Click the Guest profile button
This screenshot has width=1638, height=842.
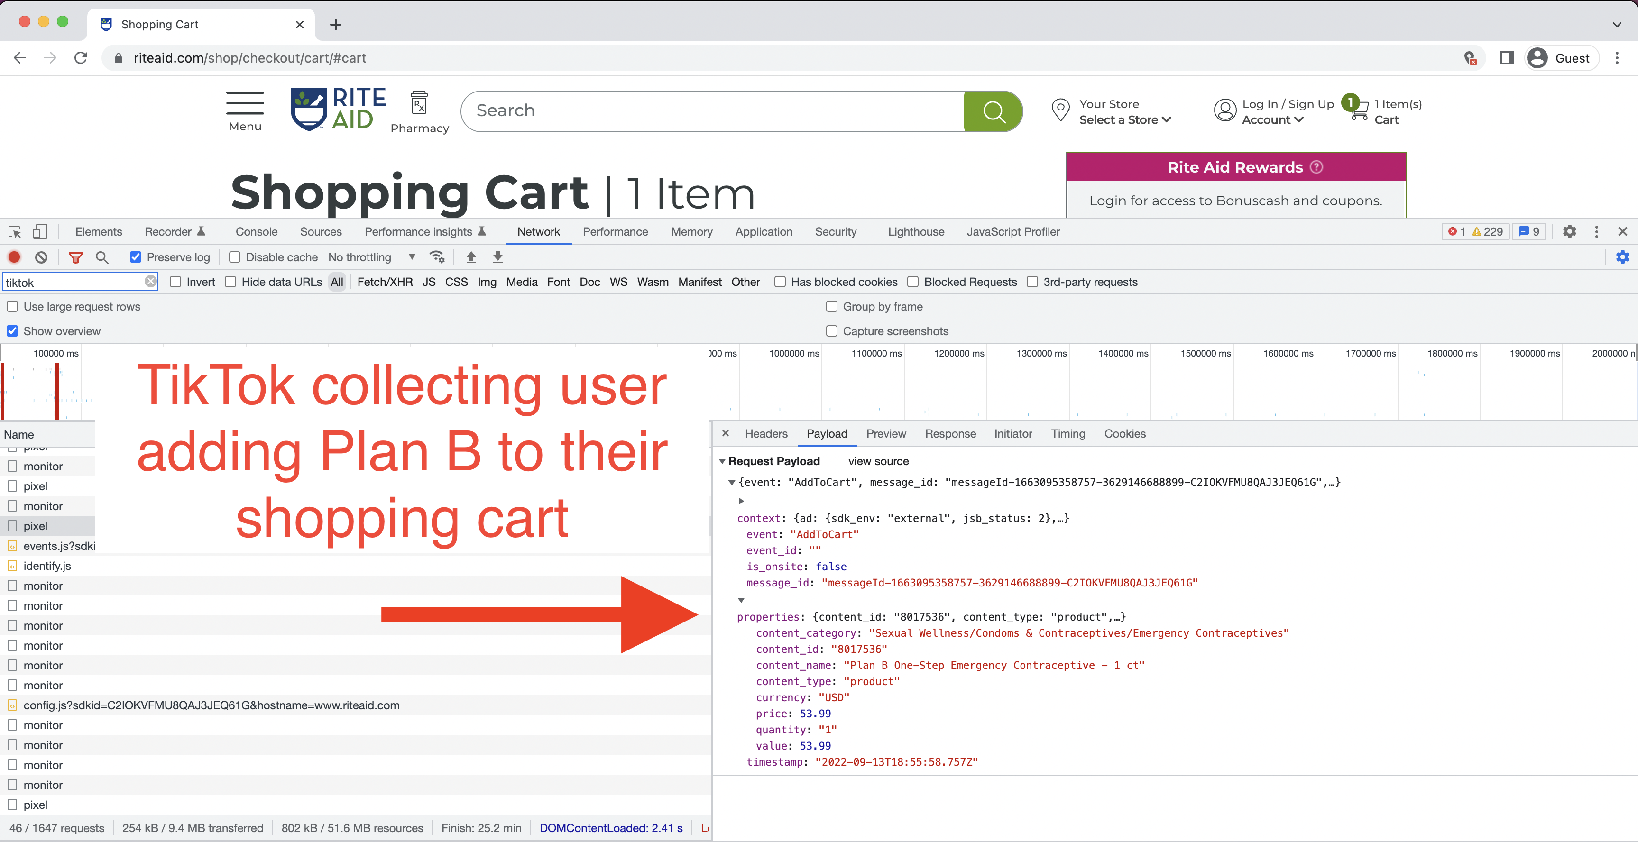click(1562, 58)
